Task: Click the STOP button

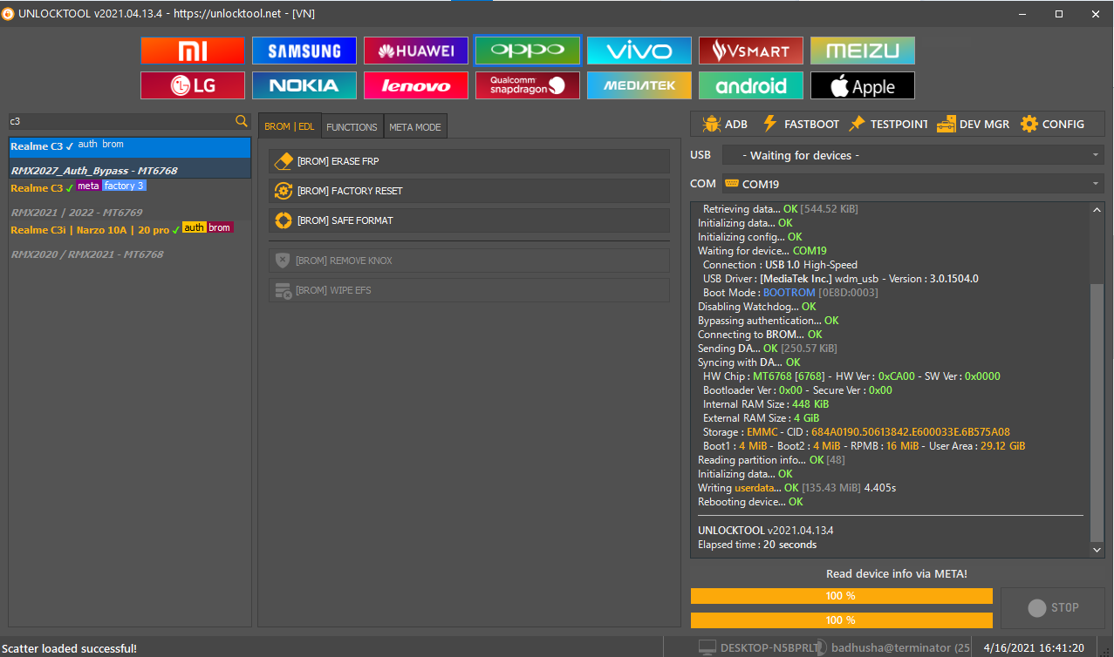Action: 1053,608
